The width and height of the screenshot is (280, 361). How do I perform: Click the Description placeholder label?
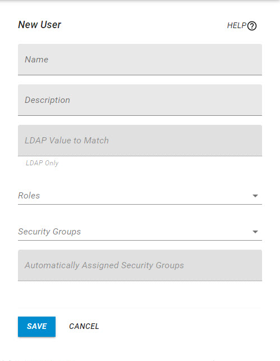tap(47, 100)
